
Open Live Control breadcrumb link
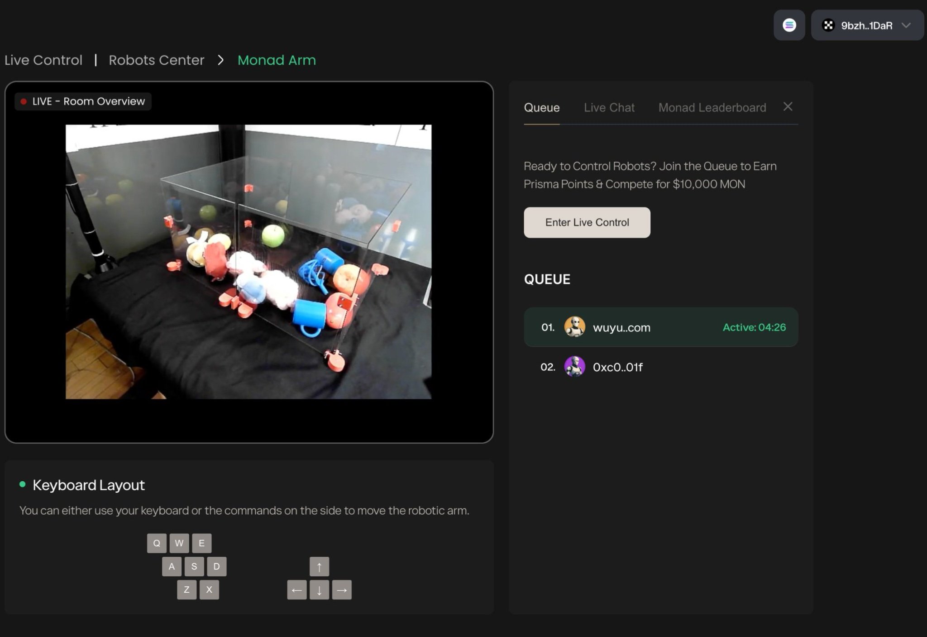pyautogui.click(x=43, y=60)
